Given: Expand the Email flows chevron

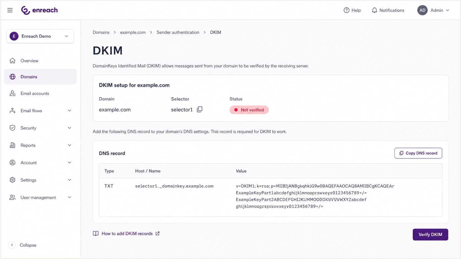Looking at the screenshot, I should pyautogui.click(x=69, y=111).
